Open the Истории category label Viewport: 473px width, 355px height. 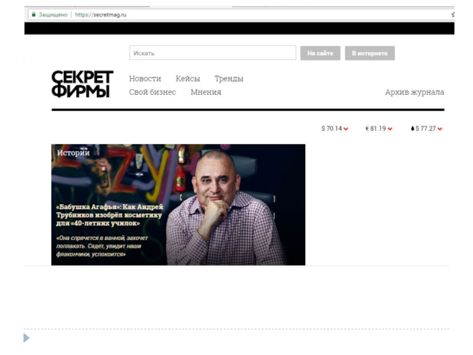tap(73, 153)
